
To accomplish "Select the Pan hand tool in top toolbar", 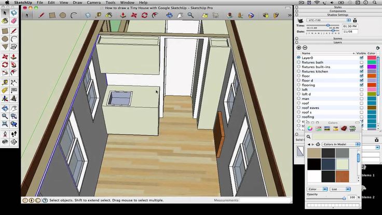I will click(x=180, y=16).
